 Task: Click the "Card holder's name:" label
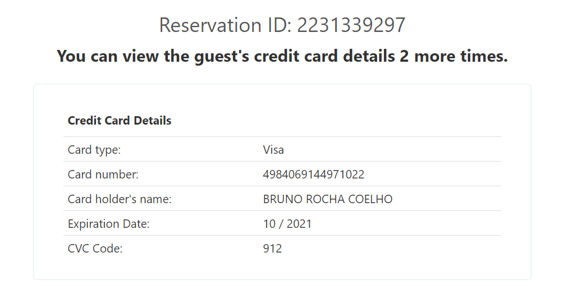point(120,199)
